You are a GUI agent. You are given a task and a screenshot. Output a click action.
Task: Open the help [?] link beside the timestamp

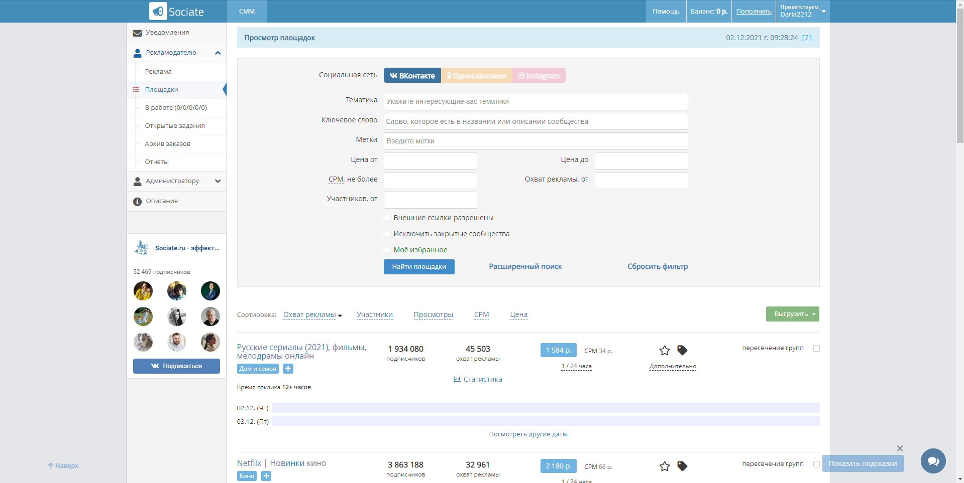click(x=807, y=38)
